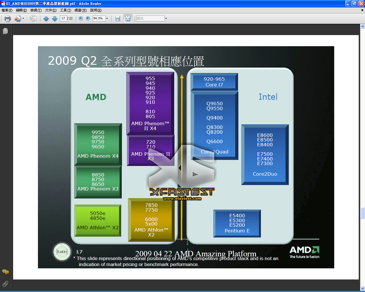The width and height of the screenshot is (365, 292).
Task: Open the 編輯(E) Edit menu
Action: pyautogui.click(x=21, y=10)
